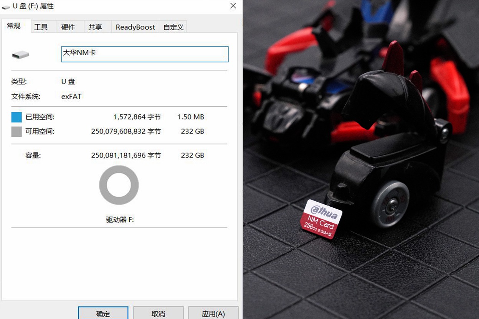
Task: Click the 取消 button
Action: coord(158,313)
